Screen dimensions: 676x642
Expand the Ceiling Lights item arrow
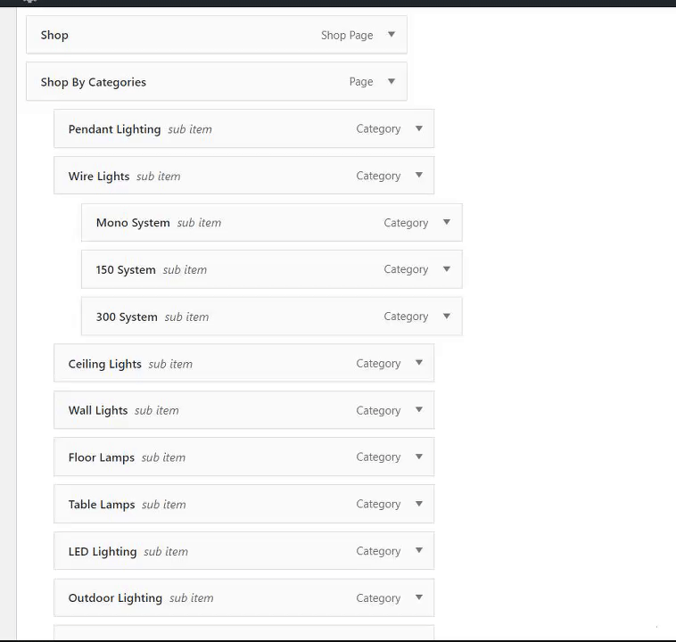[x=418, y=364]
